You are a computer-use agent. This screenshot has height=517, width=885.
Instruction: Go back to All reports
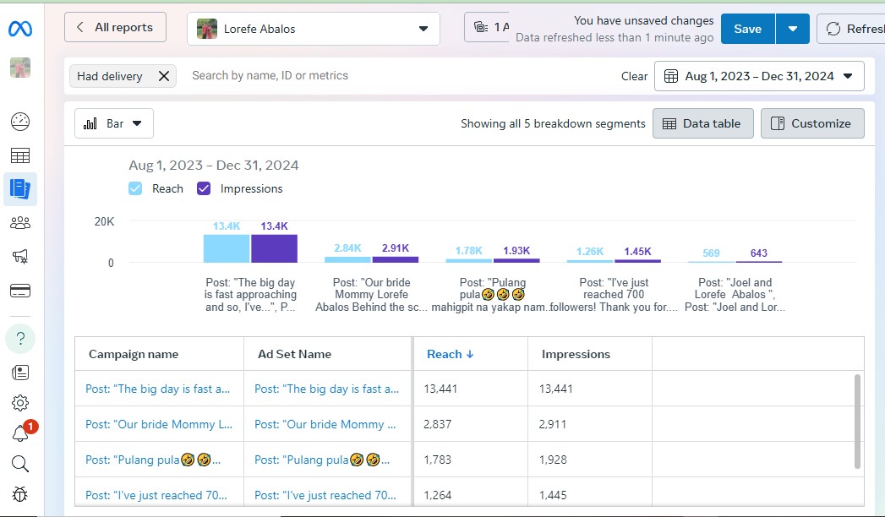(115, 27)
